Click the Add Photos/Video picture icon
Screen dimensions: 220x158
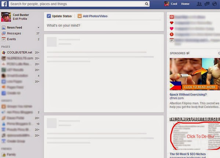(x=80, y=16)
